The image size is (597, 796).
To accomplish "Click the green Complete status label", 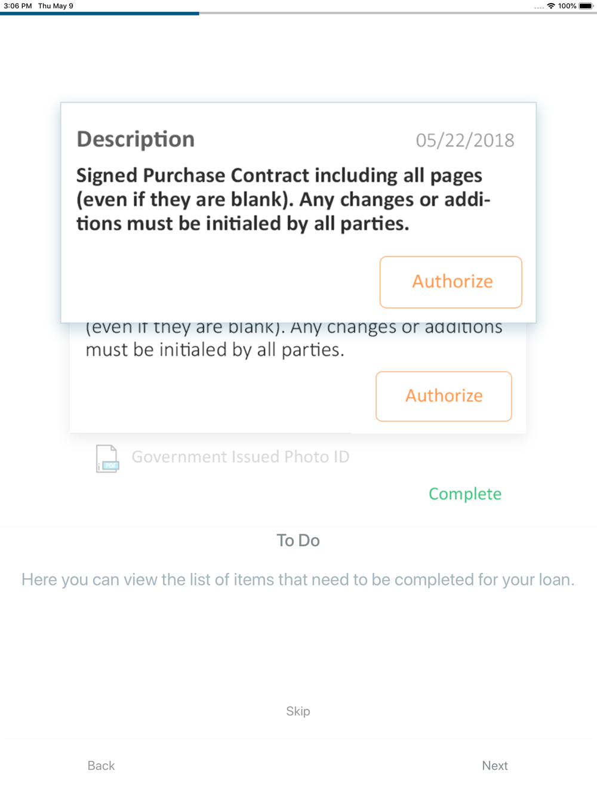I will click(465, 494).
